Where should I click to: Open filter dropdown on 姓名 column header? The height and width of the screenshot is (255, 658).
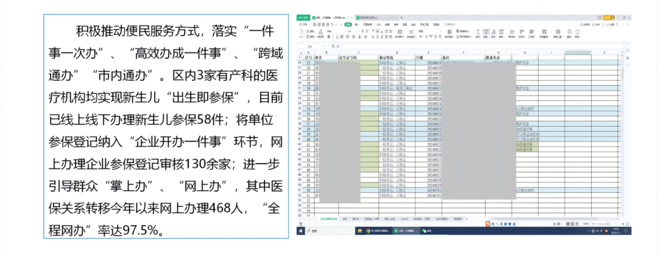[x=336, y=58]
